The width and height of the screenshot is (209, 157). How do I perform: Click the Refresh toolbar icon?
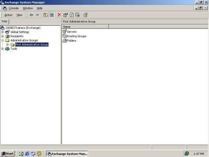71,15
